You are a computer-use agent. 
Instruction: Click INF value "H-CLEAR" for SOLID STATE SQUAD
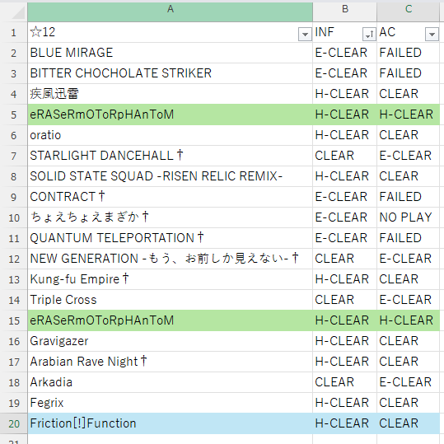tap(342, 176)
